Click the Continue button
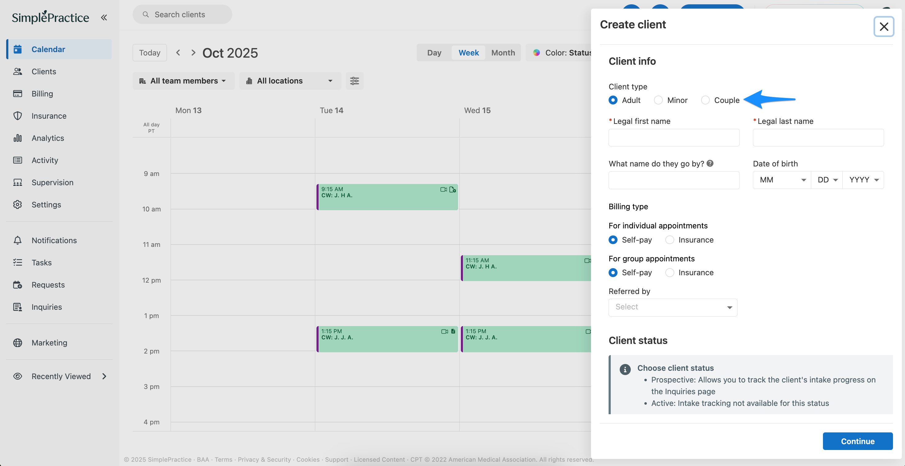The image size is (905, 466). coord(857,441)
